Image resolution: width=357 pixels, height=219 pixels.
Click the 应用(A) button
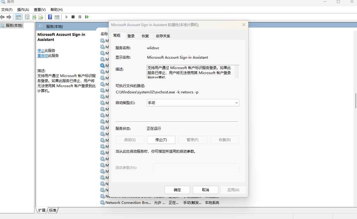(233, 190)
